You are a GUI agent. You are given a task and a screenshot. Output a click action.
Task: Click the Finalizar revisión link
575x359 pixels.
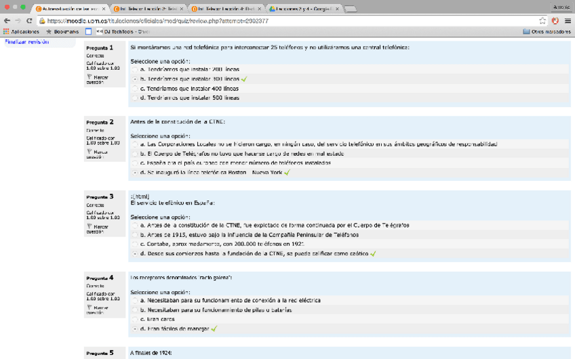[x=26, y=42]
